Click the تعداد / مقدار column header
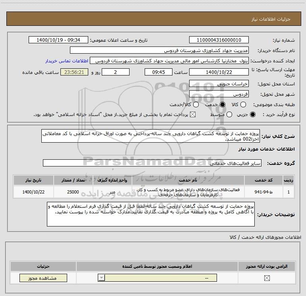Screen dimensions: 306x296 tap(73, 180)
